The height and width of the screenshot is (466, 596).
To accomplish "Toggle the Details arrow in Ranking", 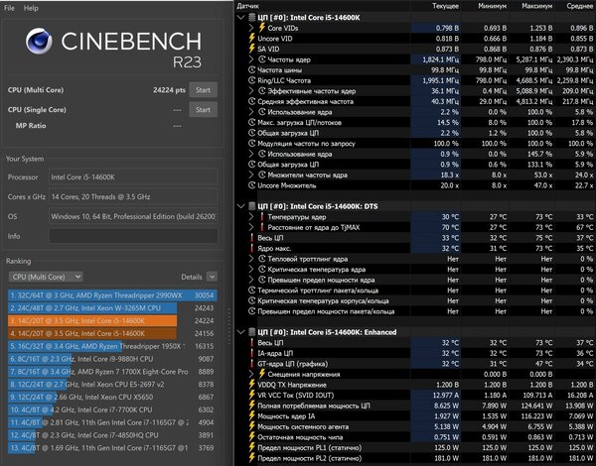I will [x=213, y=277].
